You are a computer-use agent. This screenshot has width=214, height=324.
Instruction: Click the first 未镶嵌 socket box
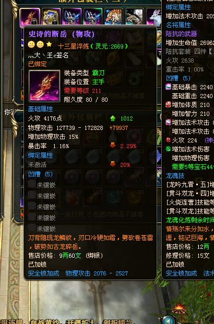[32, 184]
